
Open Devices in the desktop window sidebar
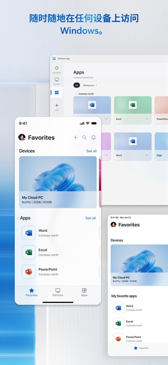56,81
